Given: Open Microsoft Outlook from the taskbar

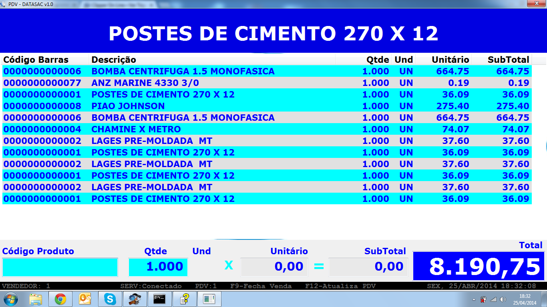Looking at the screenshot, I should pyautogui.click(x=85, y=299).
